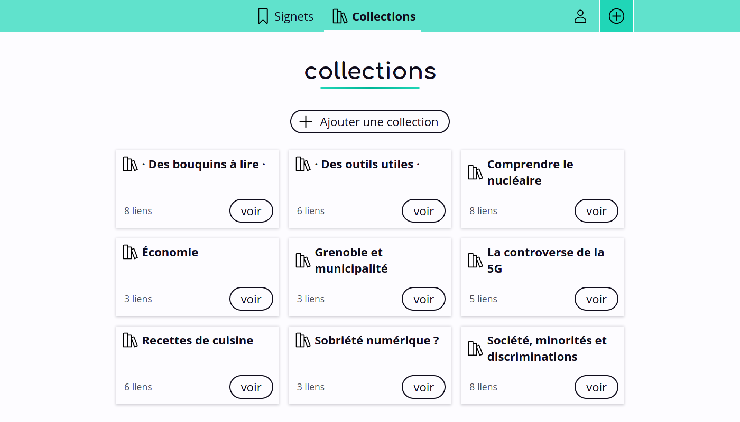Switch to the Signets tab
This screenshot has height=422, width=740.
tap(284, 16)
